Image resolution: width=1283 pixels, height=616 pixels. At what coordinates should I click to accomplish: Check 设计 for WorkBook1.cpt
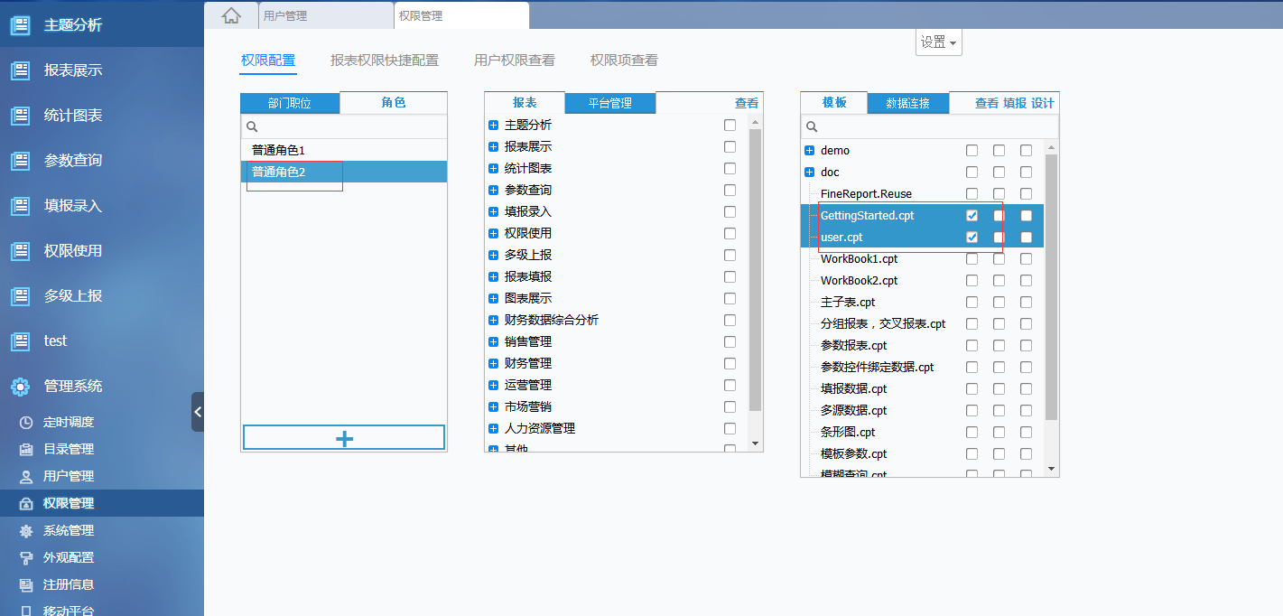pos(1026,259)
